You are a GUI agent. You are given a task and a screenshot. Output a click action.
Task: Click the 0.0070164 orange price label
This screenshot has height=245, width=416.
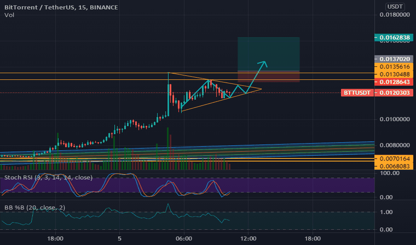pyautogui.click(x=394, y=159)
